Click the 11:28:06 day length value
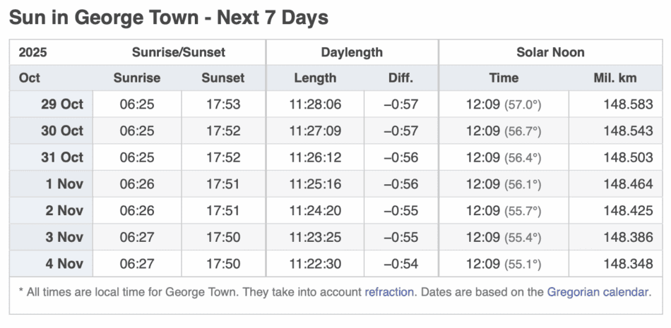 315,104
